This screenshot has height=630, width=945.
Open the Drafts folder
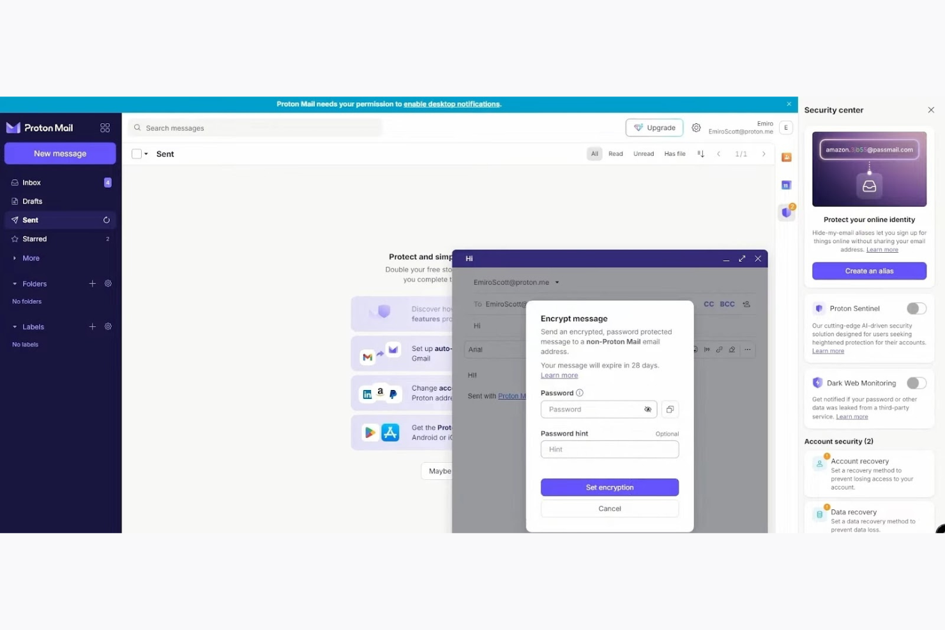(60, 201)
